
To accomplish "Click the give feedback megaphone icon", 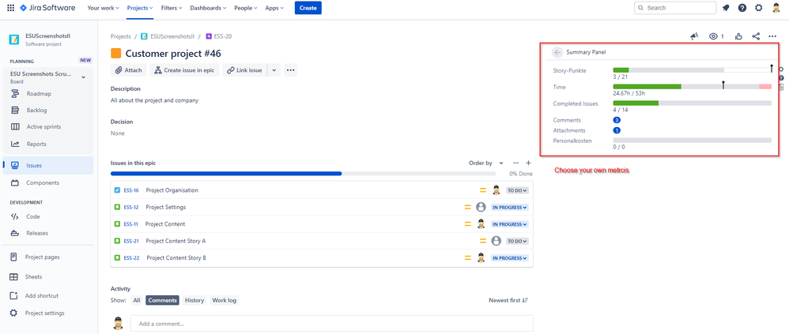I will (x=694, y=36).
